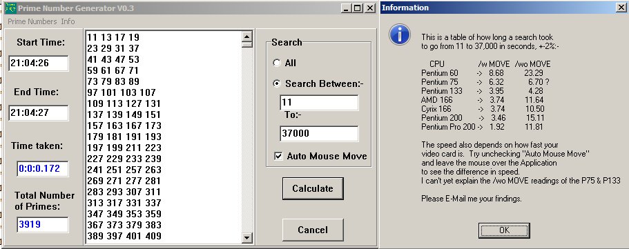Click the primes list row '97 101 103 107'
This screenshot has width=629, height=249.
(121, 92)
